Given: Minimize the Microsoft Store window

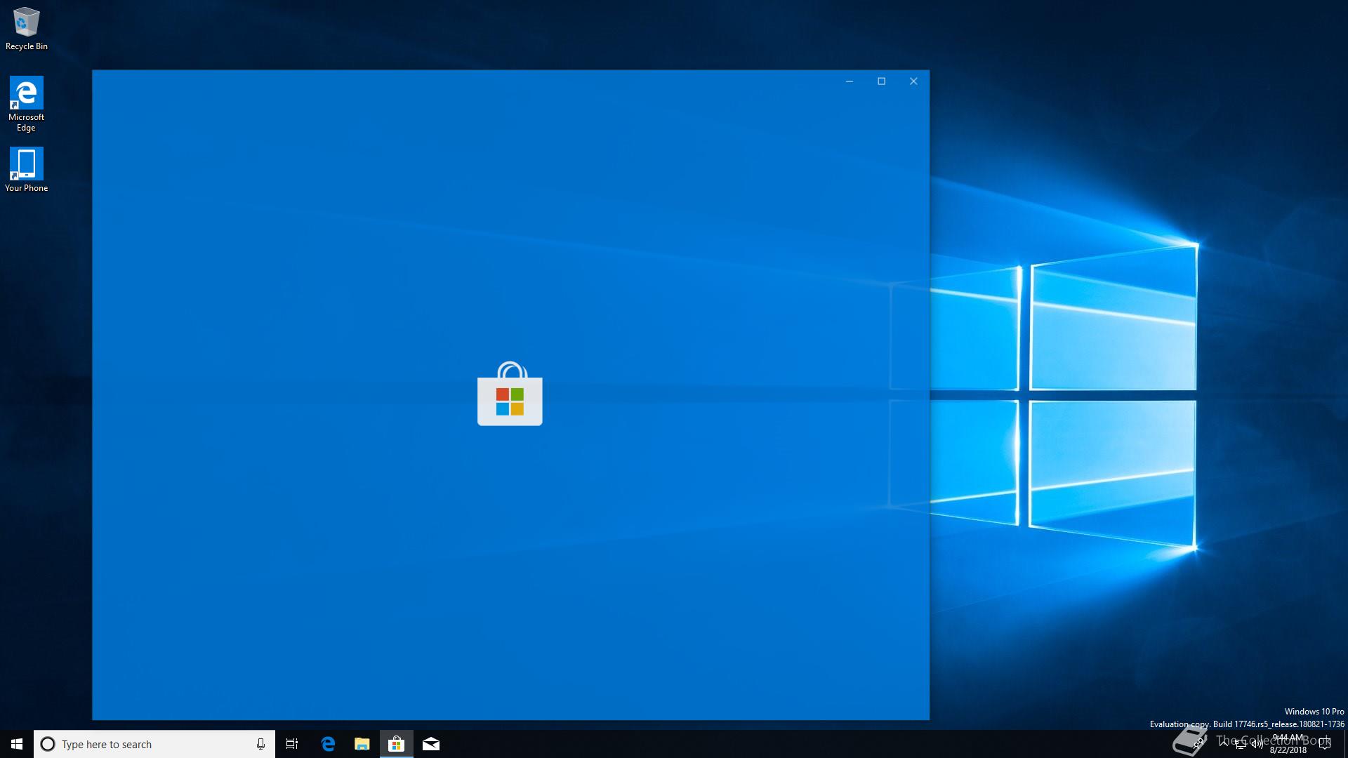Looking at the screenshot, I should tap(850, 81).
